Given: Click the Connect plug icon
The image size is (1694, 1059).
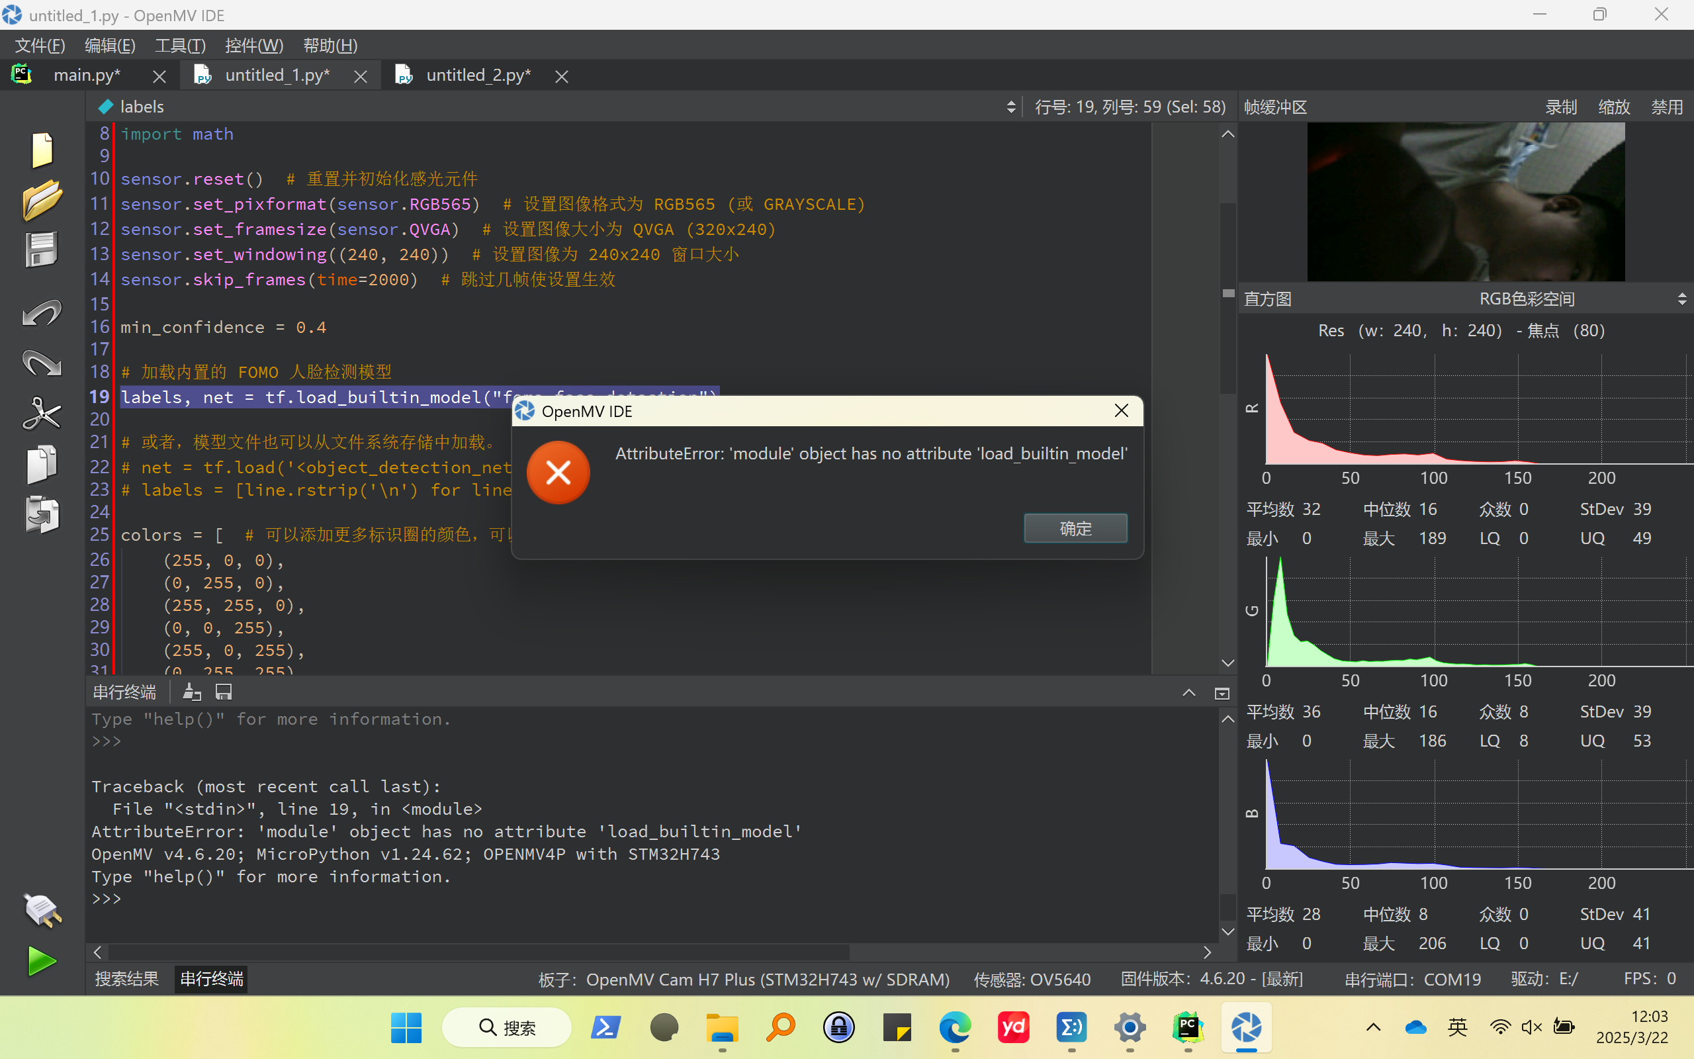Looking at the screenshot, I should [x=42, y=910].
